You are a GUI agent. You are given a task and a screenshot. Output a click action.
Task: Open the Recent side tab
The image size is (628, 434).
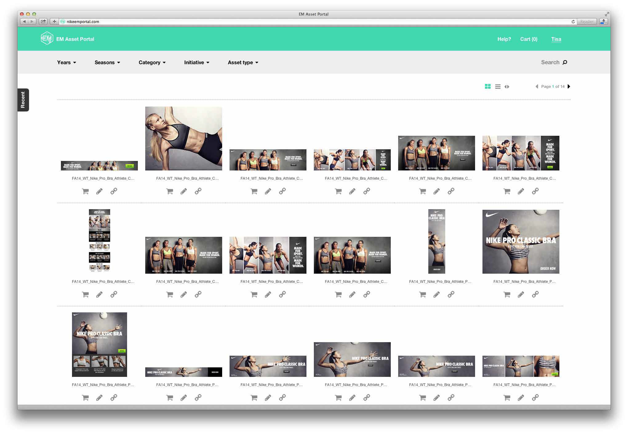pos(23,100)
